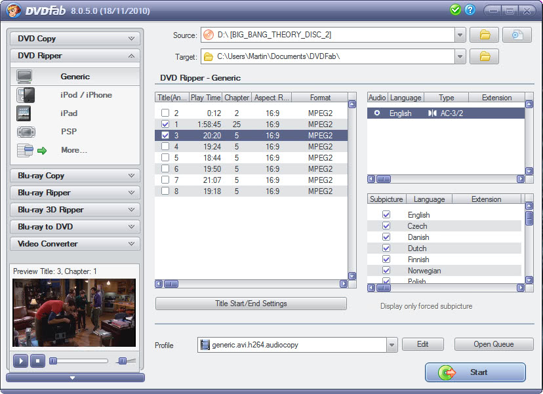
Task: Select the iPod / iPhone device icon
Action: [x=26, y=95]
